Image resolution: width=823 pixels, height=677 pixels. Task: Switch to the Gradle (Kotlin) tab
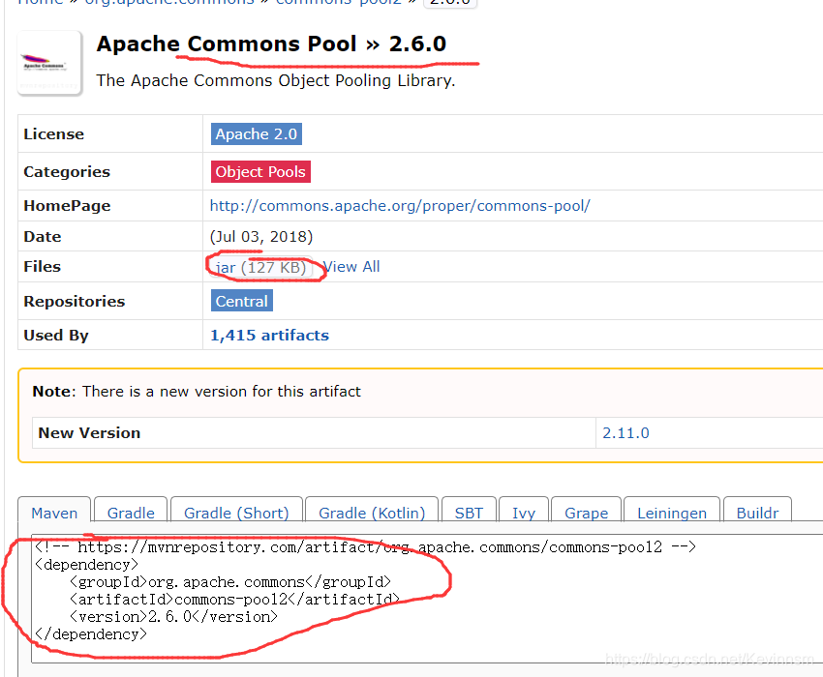point(372,513)
